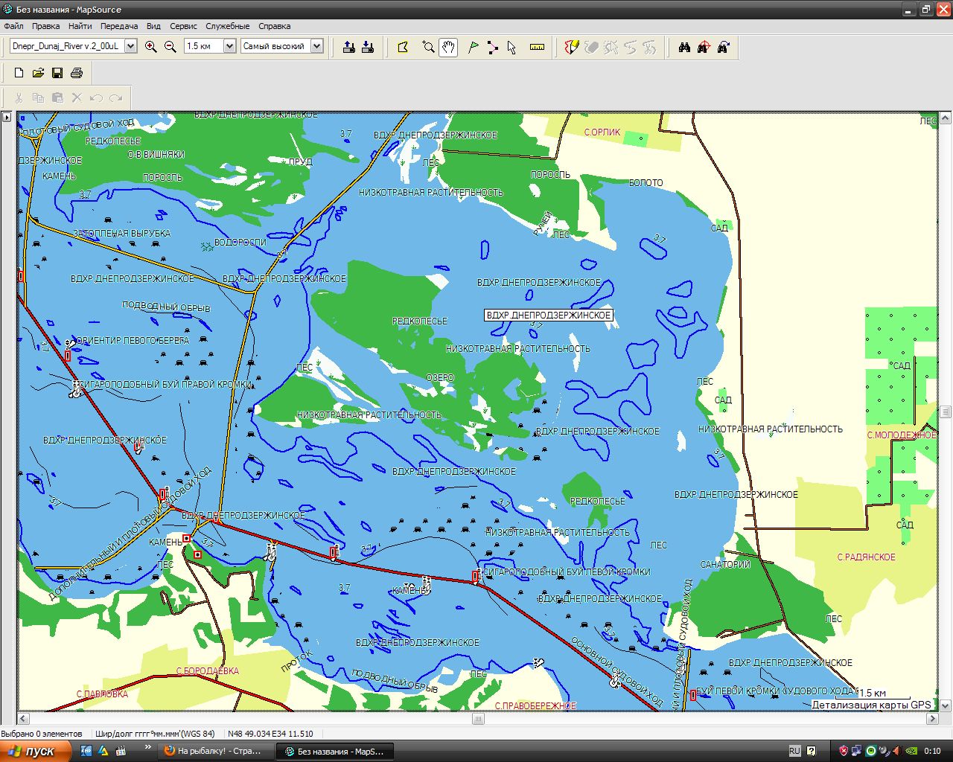Expand the collapsed left side panel arrow
Viewport: 953px width, 762px height.
pyautogui.click(x=7, y=118)
